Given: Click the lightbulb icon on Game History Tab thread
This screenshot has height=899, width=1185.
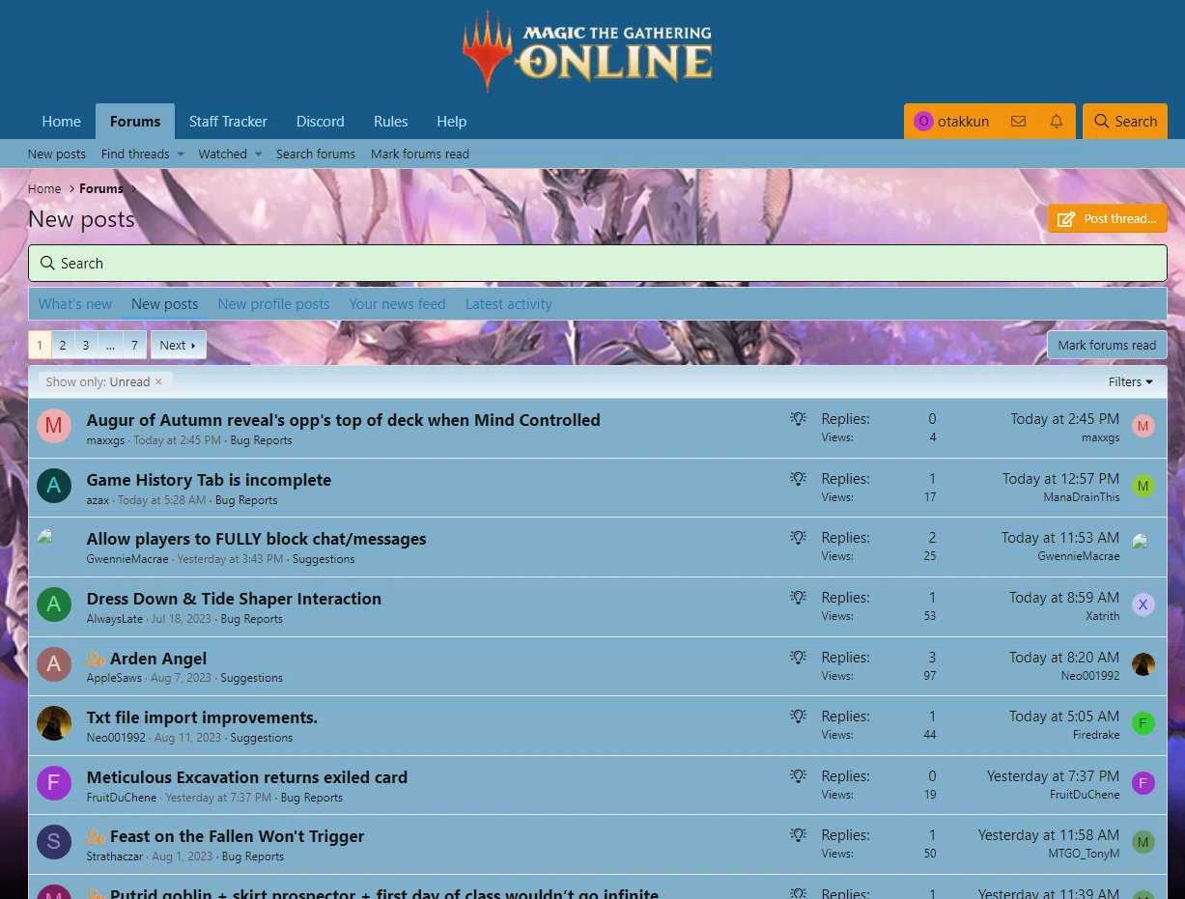Looking at the screenshot, I should pyautogui.click(x=798, y=479).
